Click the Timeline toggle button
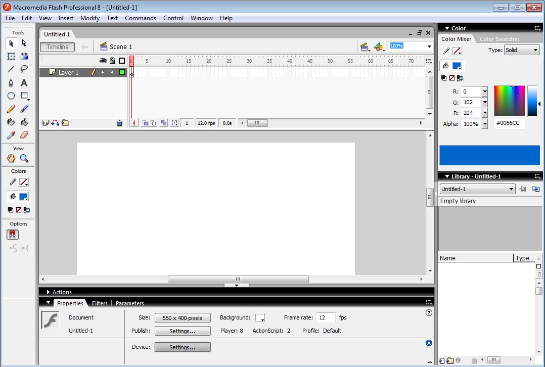This screenshot has width=545, height=367. (58, 47)
